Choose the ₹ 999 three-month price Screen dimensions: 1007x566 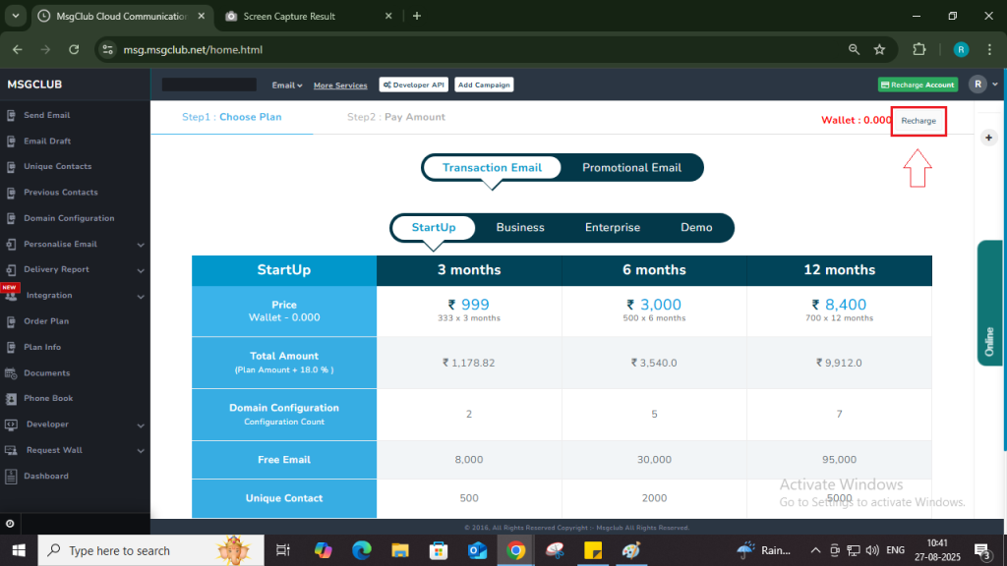pos(469,305)
